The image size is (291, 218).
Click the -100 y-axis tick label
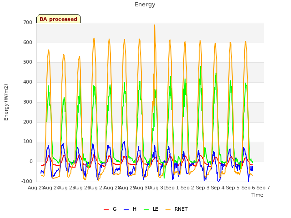pos(27,181)
